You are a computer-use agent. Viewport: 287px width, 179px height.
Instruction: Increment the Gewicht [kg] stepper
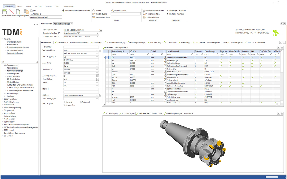[x=98, y=79]
